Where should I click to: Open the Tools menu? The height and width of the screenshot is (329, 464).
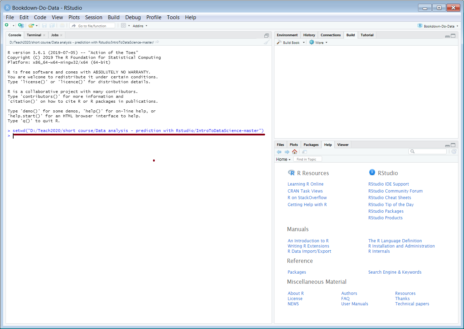click(x=173, y=17)
